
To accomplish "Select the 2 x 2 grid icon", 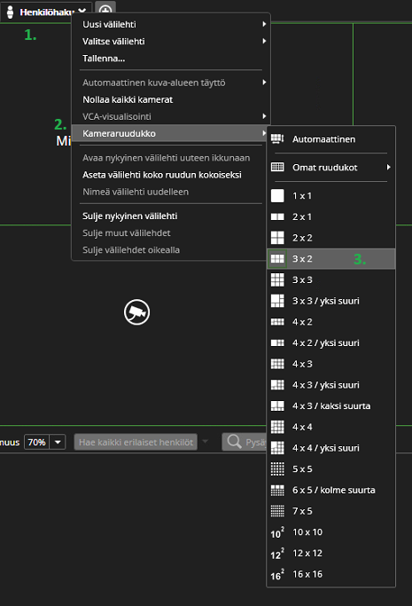I will point(277,238).
